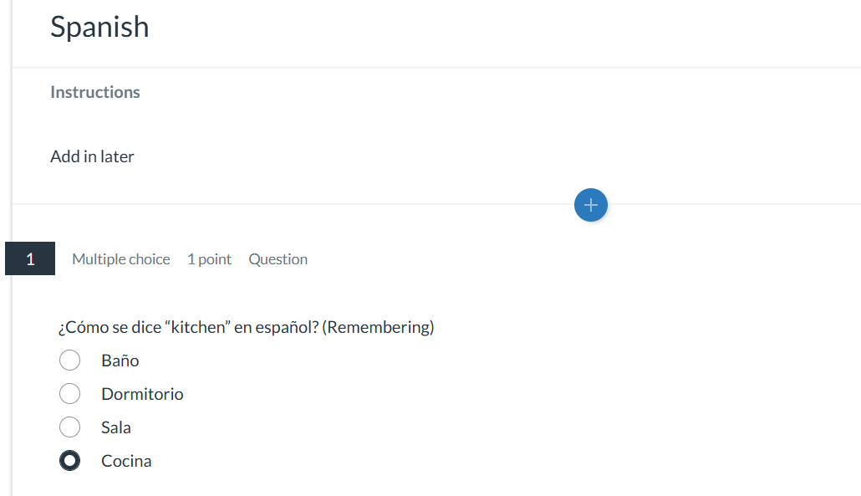The image size is (861, 496).
Task: Click the ¿Cómo se dice question stem
Action: coord(109,327)
